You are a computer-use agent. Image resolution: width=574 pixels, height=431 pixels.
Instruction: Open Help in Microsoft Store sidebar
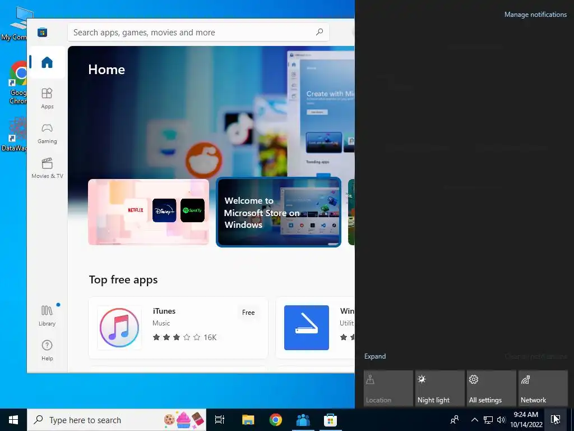click(x=47, y=350)
